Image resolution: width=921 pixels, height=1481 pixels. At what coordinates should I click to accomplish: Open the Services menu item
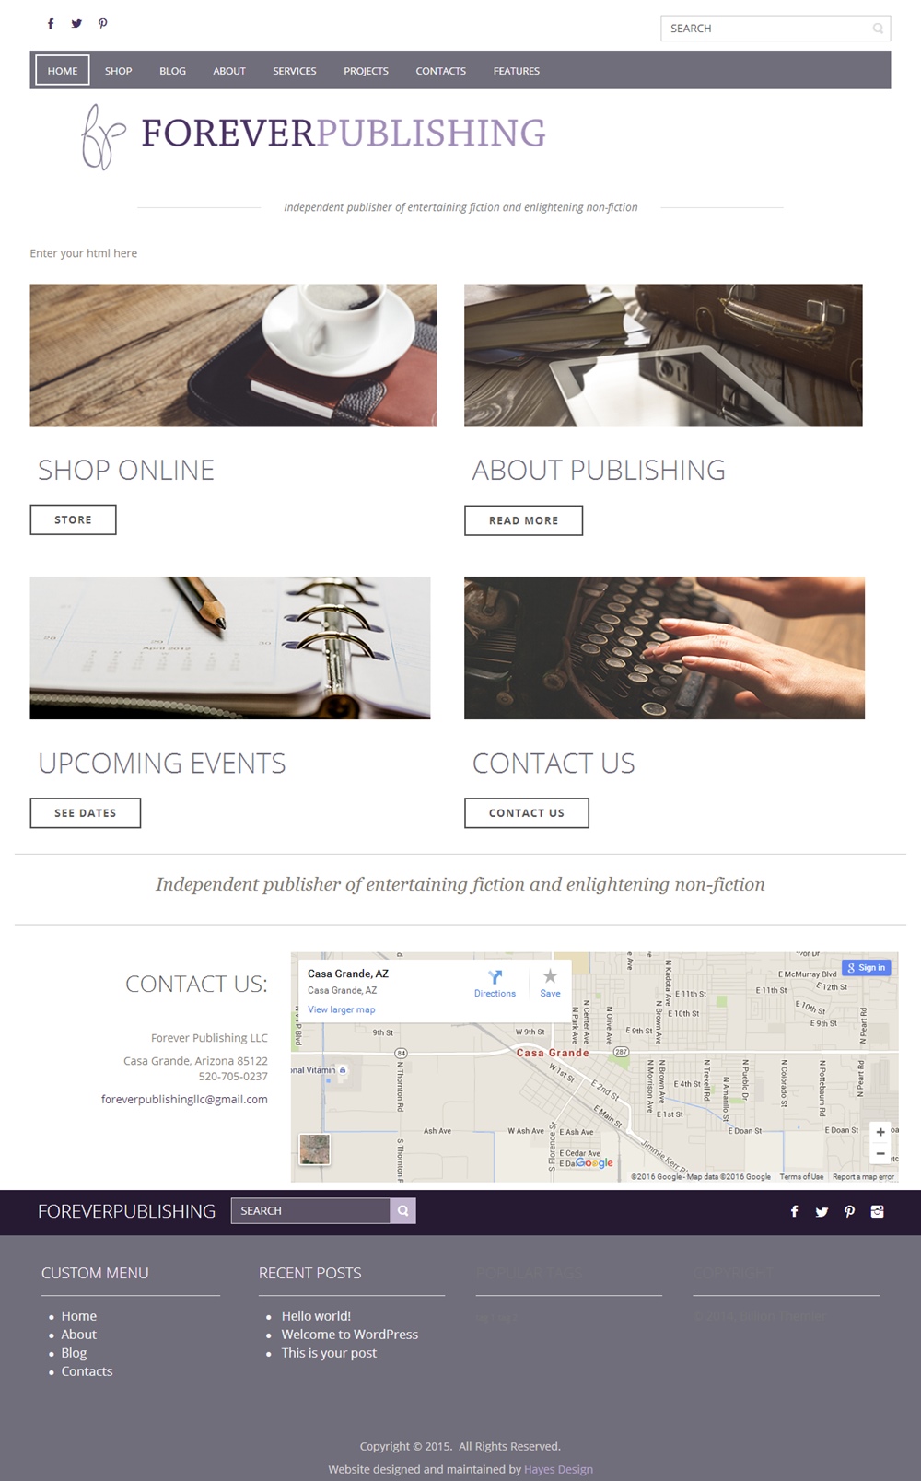295,71
